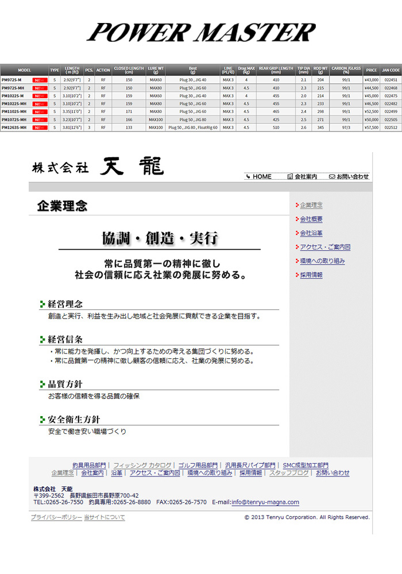This screenshot has height=574, width=402.
Task: Click the info@tenryu-magna.com email link
Action: point(265,502)
